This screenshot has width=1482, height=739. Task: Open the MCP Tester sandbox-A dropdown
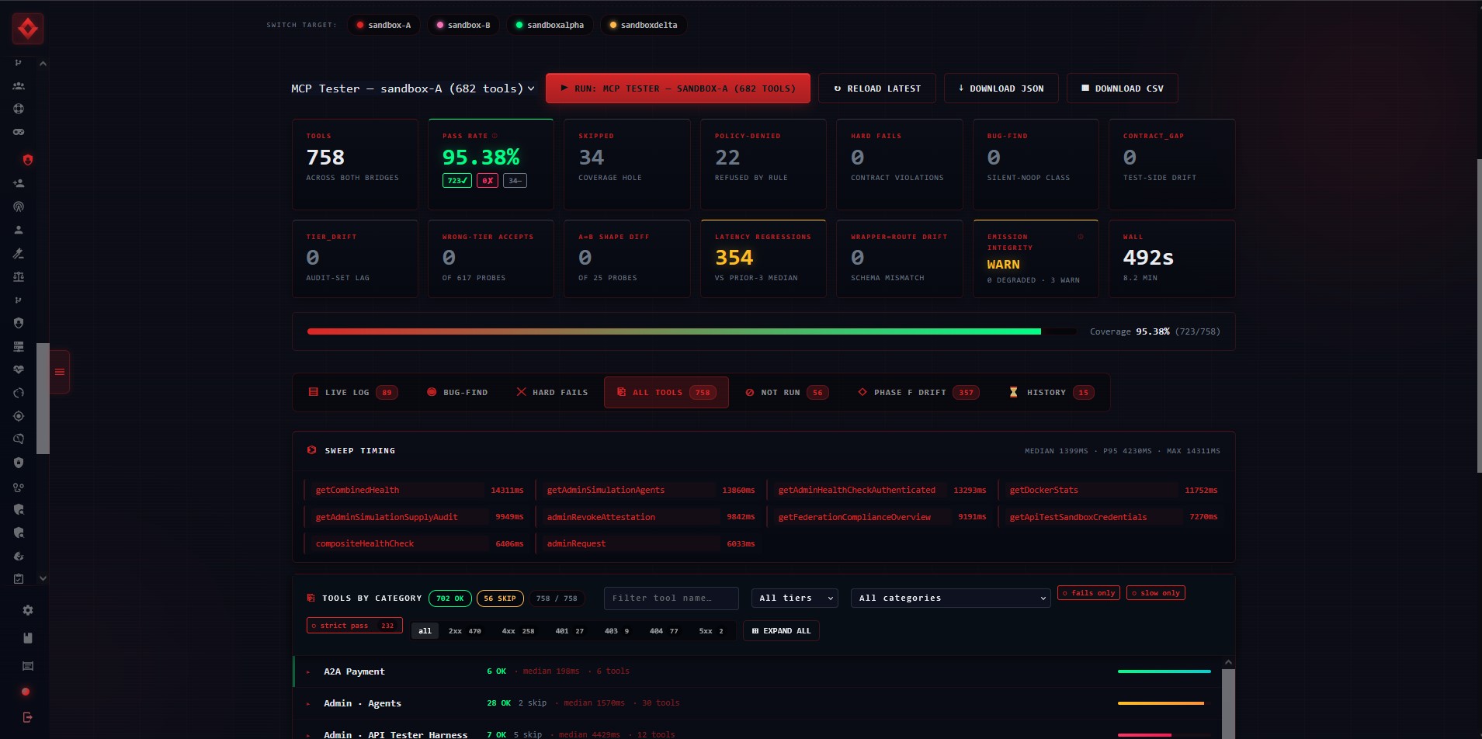[413, 88]
